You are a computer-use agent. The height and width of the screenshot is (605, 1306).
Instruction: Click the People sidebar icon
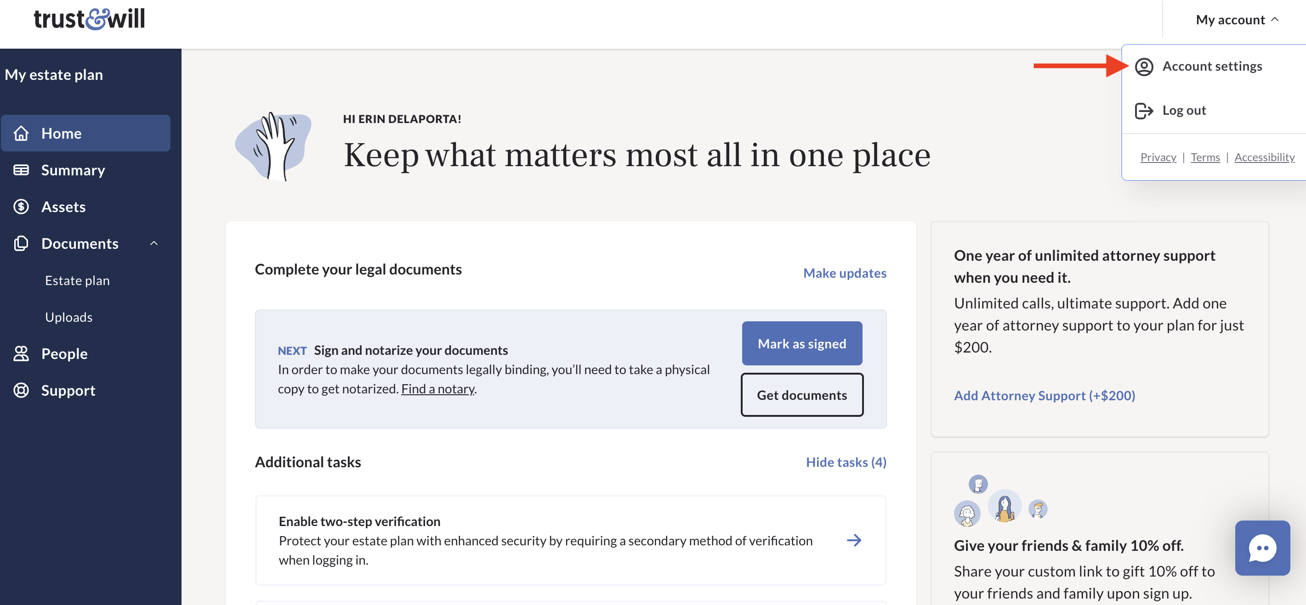click(23, 352)
